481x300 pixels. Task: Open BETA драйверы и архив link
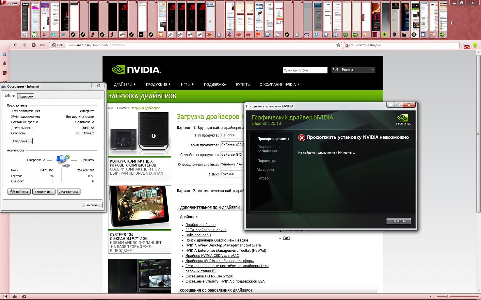pos(206,230)
